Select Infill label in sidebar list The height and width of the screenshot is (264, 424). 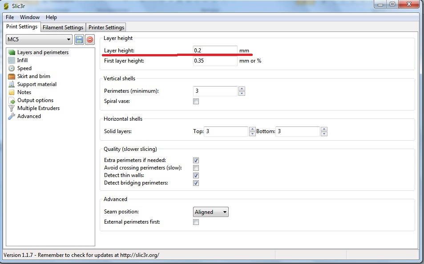tap(22, 60)
